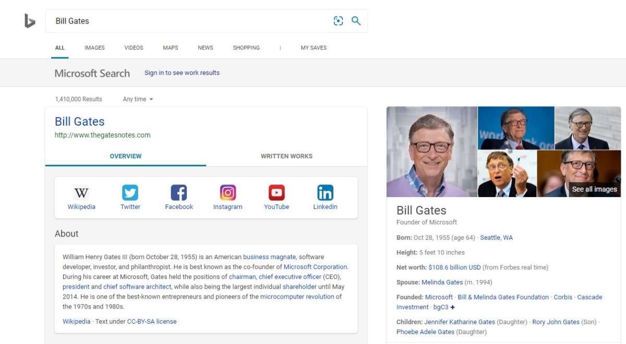Viewport: 626px width, 344px height.
Task: Expand the Any time filter dropdown
Action: pos(138,99)
